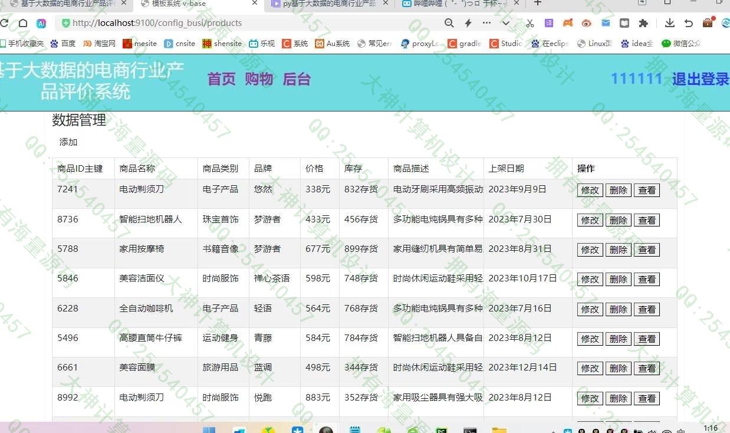The width and height of the screenshot is (730, 433).
Task: Click 删除 for product 5788
Action: tap(618, 250)
